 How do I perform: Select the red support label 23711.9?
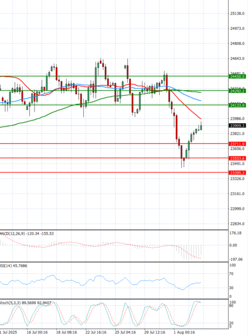[x=237, y=144]
